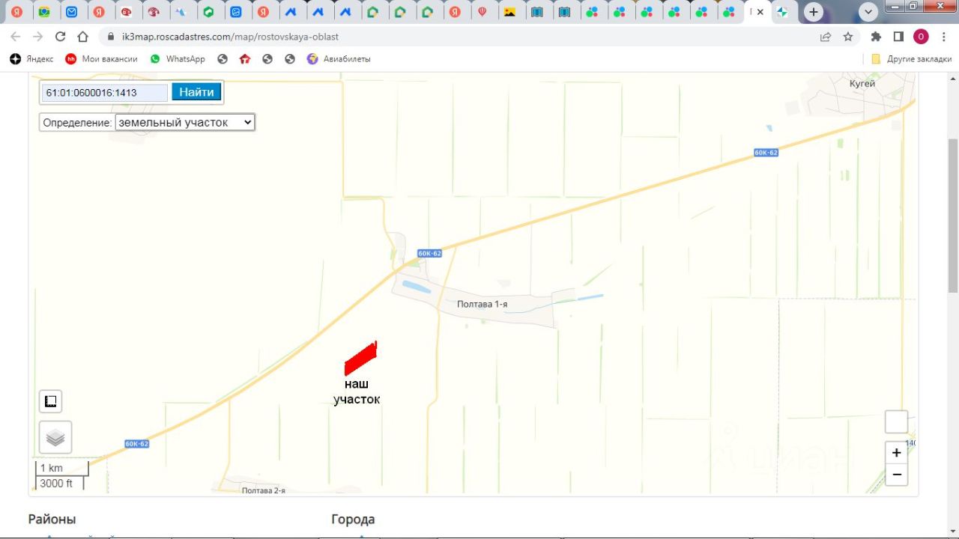Screen dimensions: 959x539
Task: Bookmark this page with the star
Action: [848, 36]
